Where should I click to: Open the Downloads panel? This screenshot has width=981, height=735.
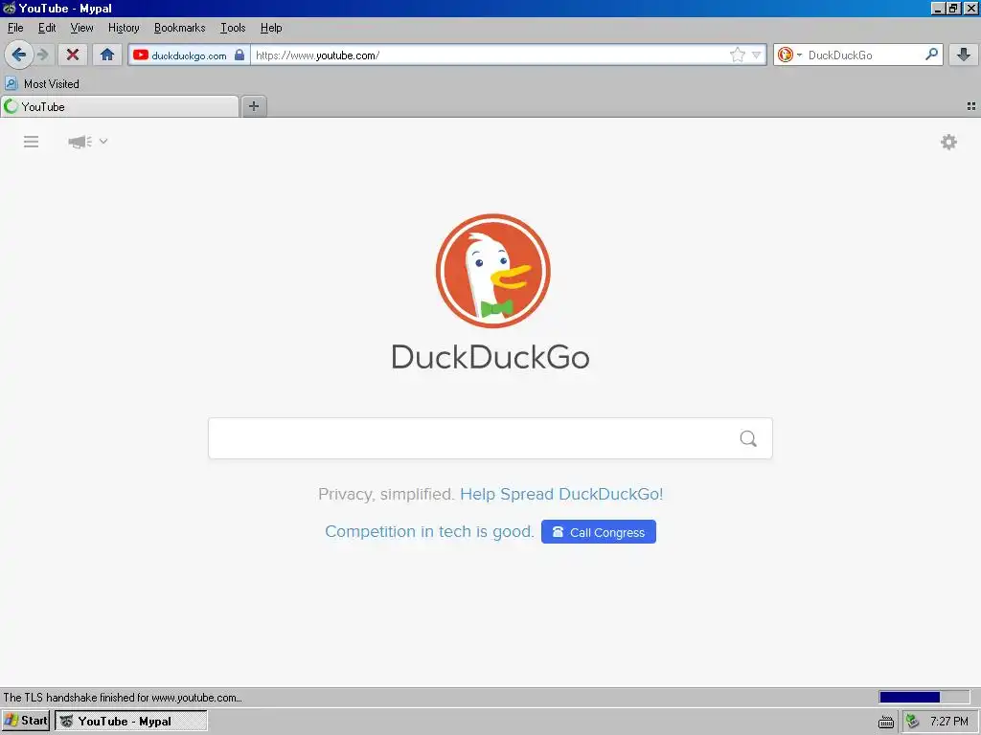(964, 55)
